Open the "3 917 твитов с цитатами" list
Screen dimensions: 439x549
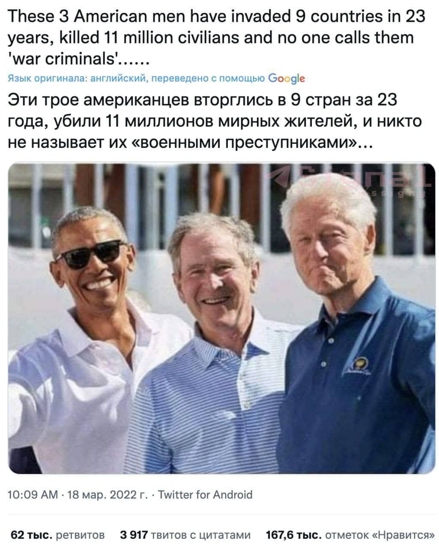(x=185, y=535)
